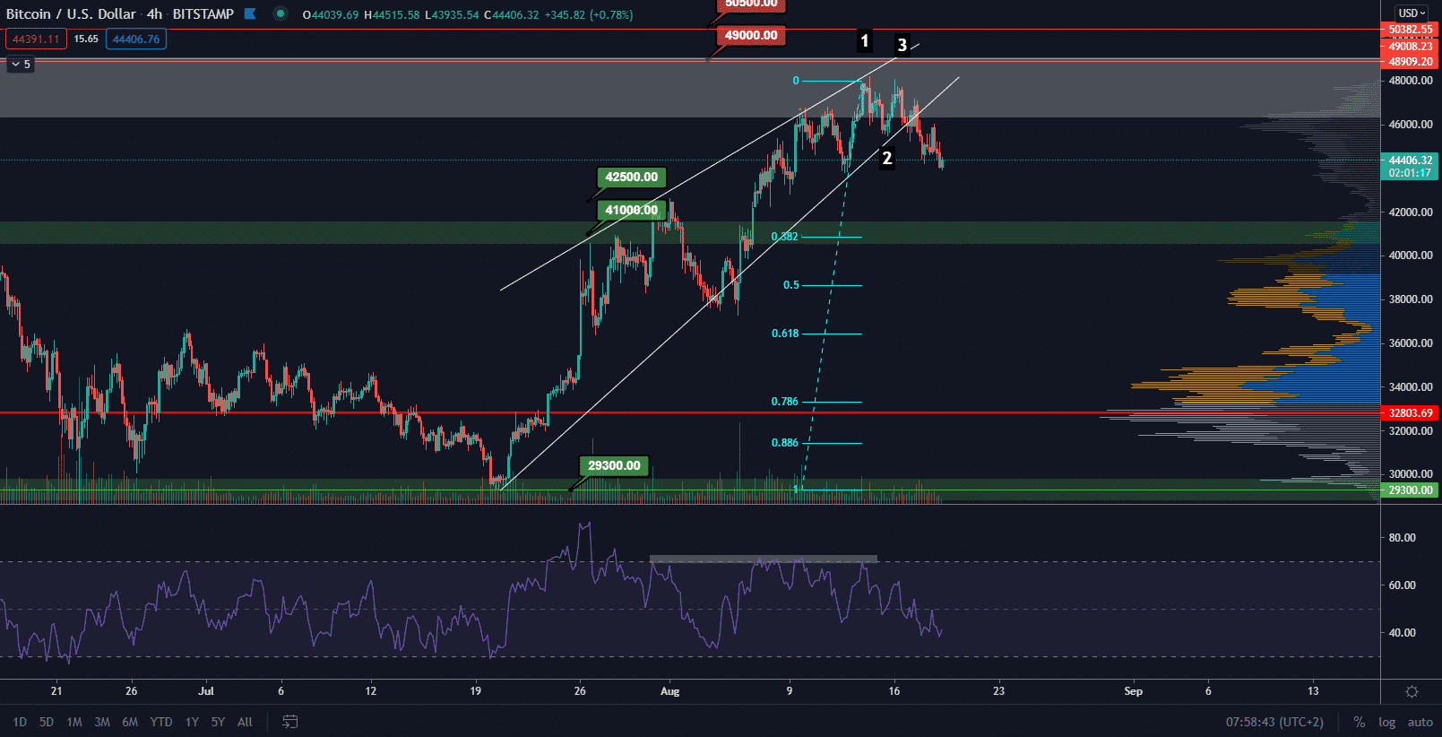The height and width of the screenshot is (737, 1442).
Task: Click the gray RSI resistance bar
Action: click(x=763, y=559)
